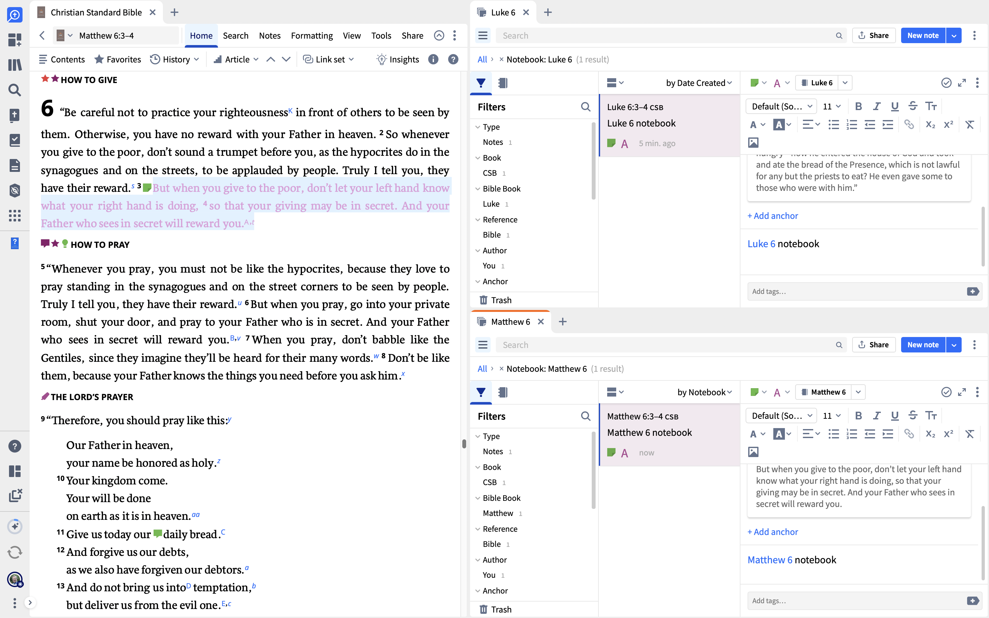Open font size 11 dropdown in the Matthew 6 editor
Screen dimensions: 989x618
coord(832,416)
